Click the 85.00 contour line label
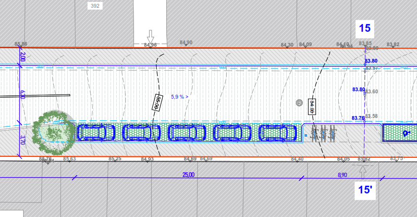The image size is (417, 217). 157,102
